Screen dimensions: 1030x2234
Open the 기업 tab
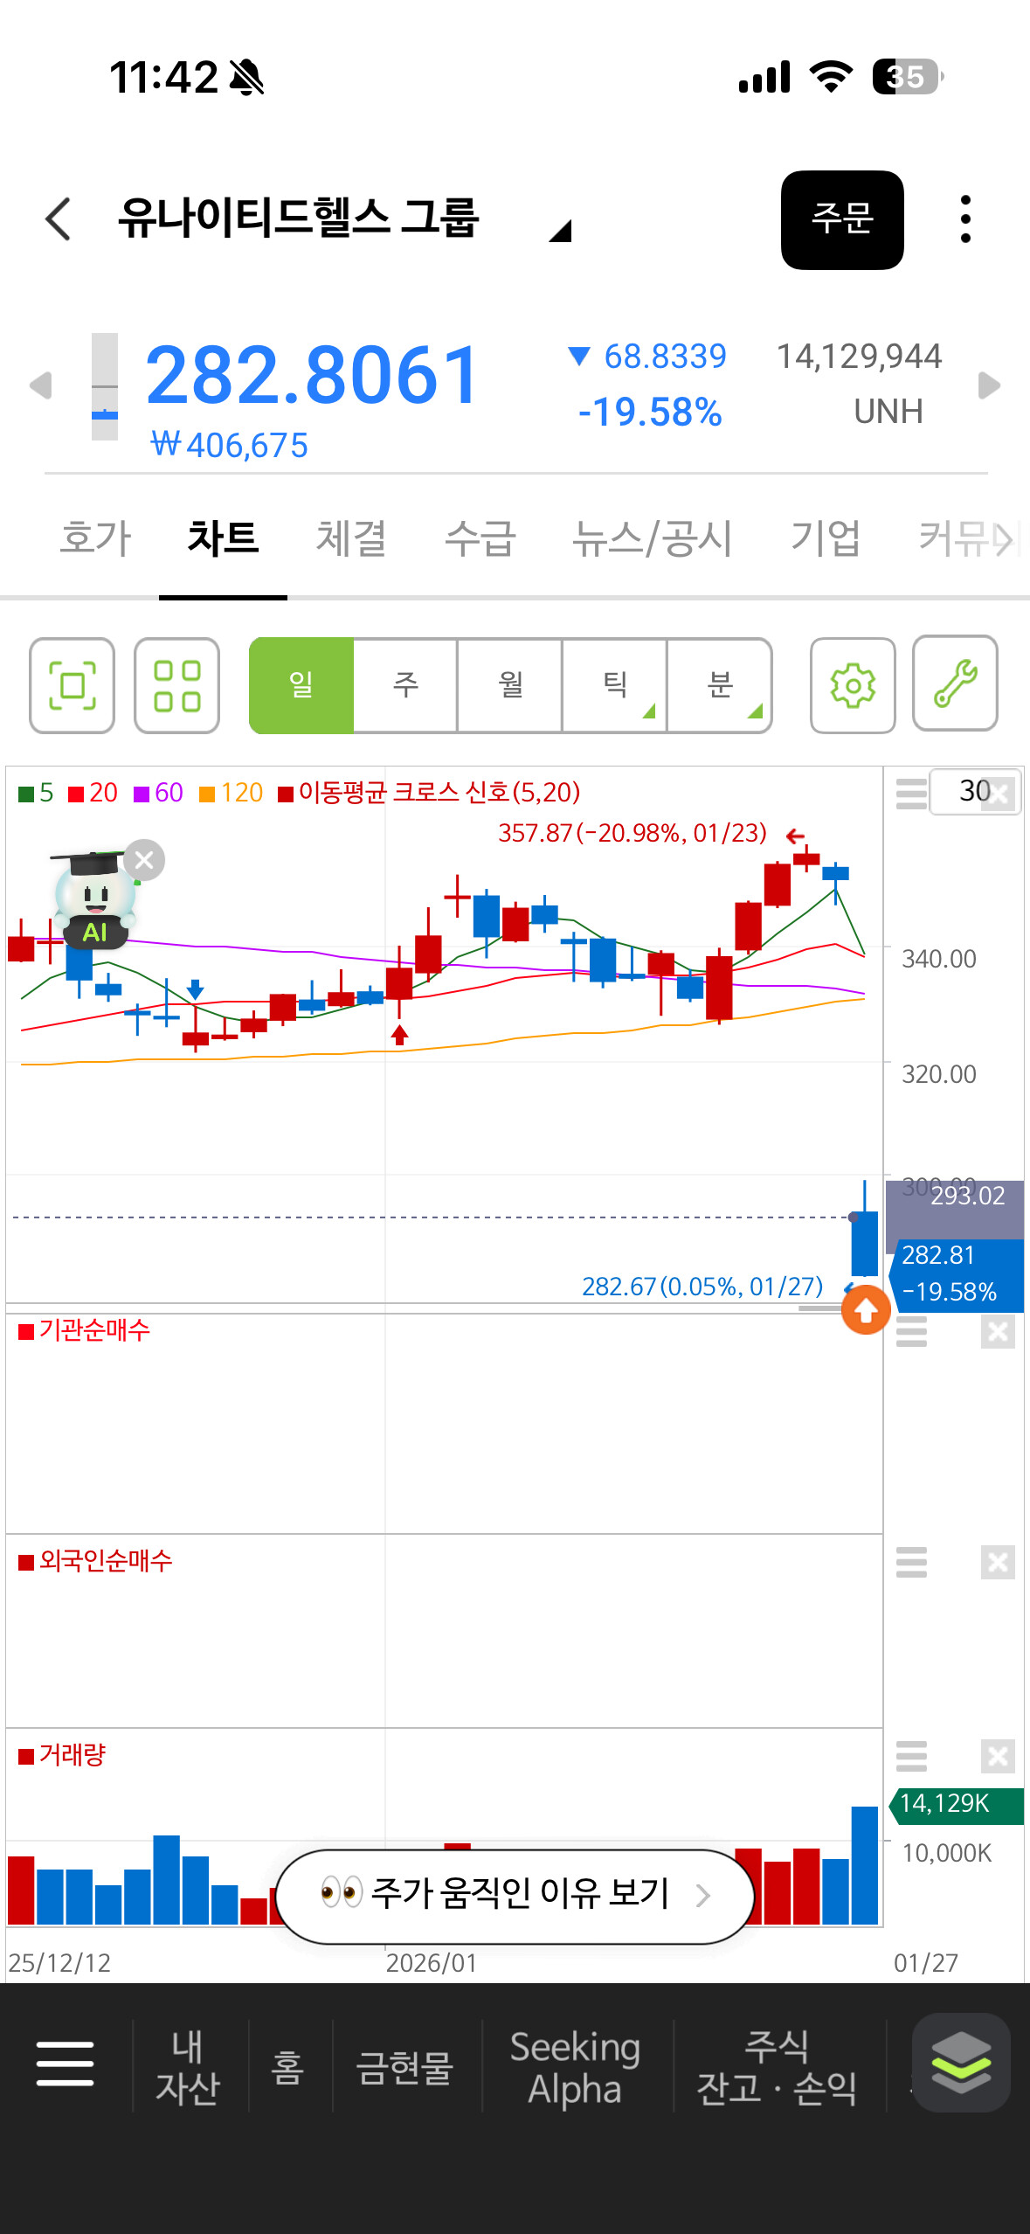click(x=826, y=537)
